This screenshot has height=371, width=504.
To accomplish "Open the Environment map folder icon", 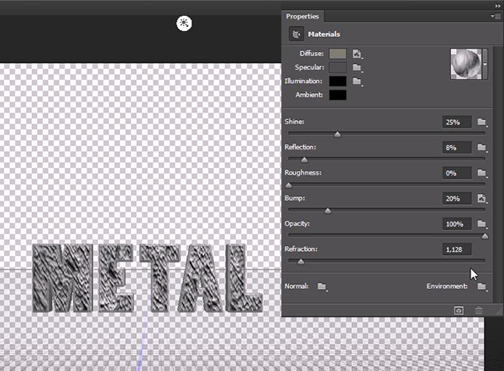I will click(481, 287).
